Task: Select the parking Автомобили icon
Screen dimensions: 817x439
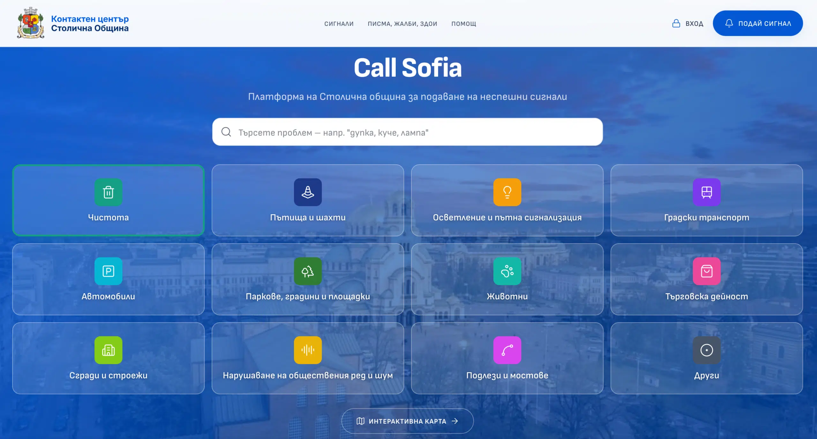Action: (108, 271)
